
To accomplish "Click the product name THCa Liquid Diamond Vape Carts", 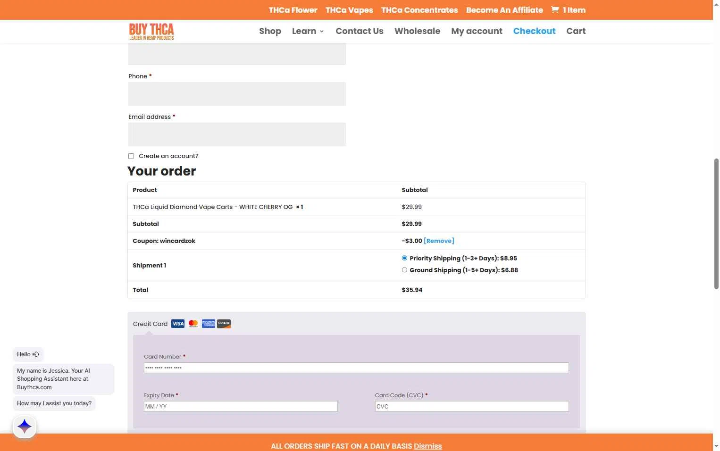I will coord(212,207).
